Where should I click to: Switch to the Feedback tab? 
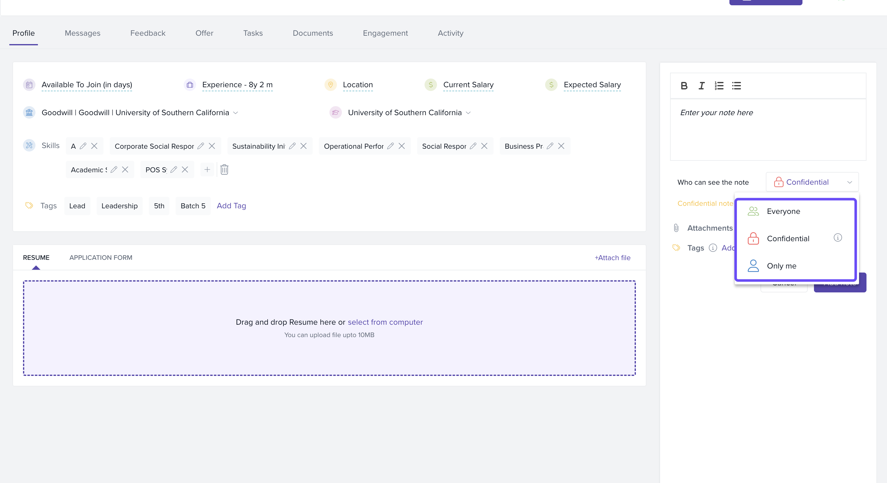coord(148,33)
